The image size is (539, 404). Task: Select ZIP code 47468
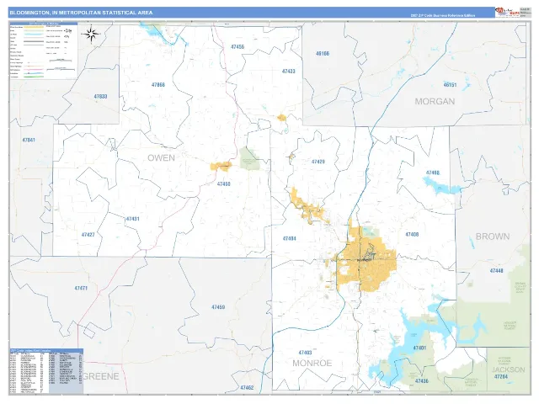(x=432, y=173)
